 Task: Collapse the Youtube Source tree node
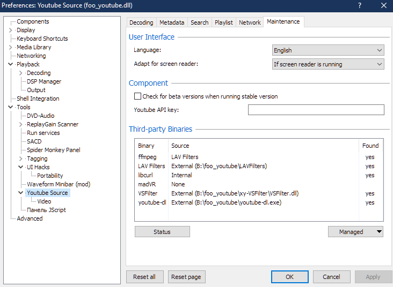[x=21, y=193]
